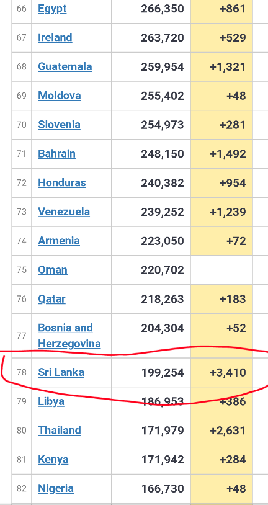Click the Qatar link

pos(51,298)
